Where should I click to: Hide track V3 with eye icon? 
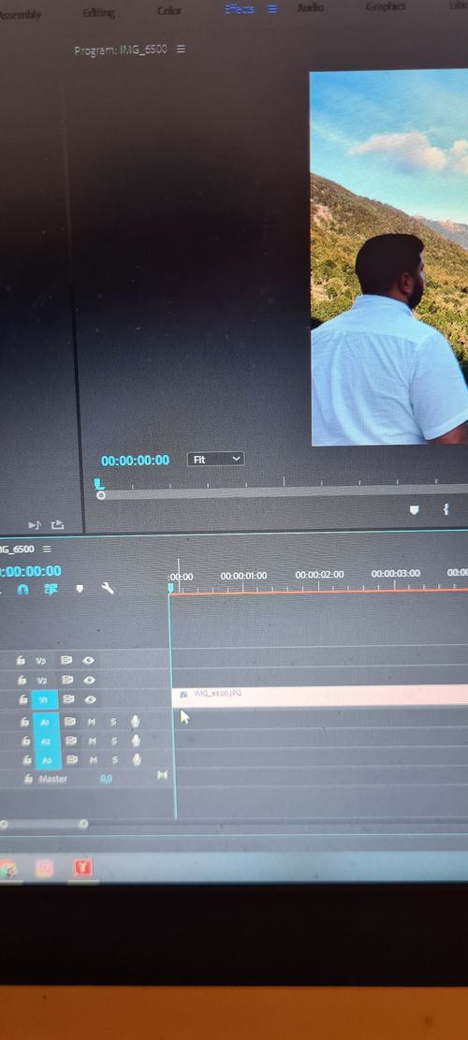click(89, 660)
